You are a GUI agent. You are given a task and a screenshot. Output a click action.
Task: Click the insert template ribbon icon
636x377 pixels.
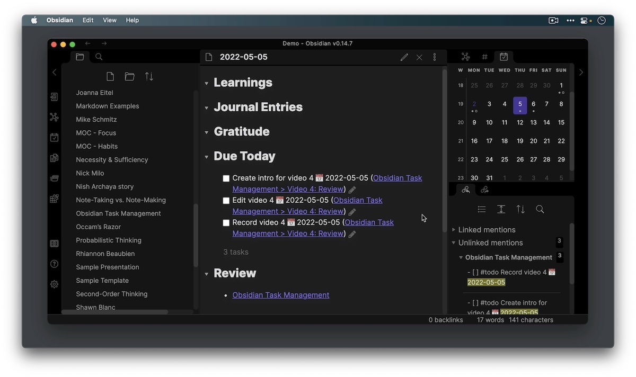pos(54,158)
